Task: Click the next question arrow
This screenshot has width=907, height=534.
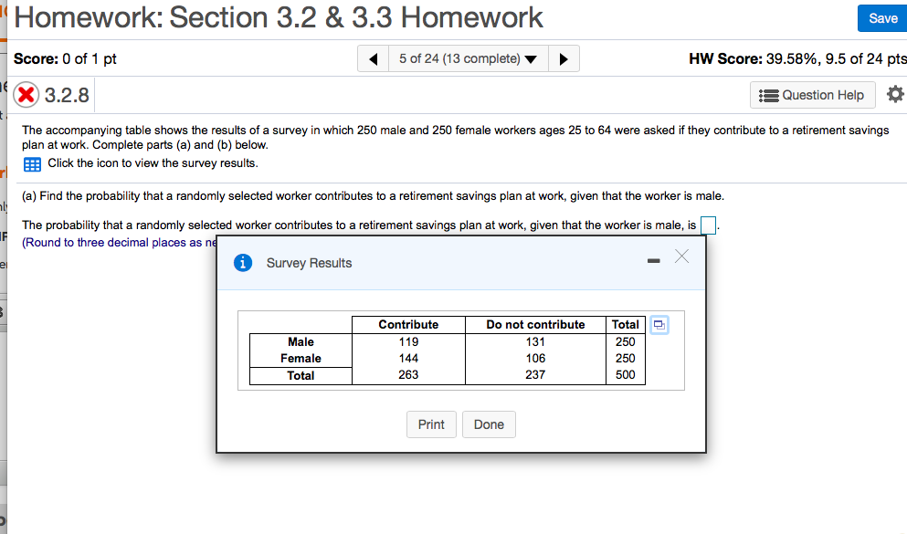Action: tap(564, 58)
